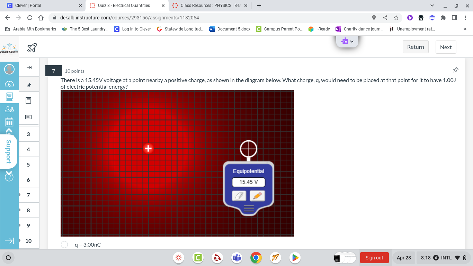473x266 pixels.
Task: Toggle the flag beside question 9
Action: point(20,225)
